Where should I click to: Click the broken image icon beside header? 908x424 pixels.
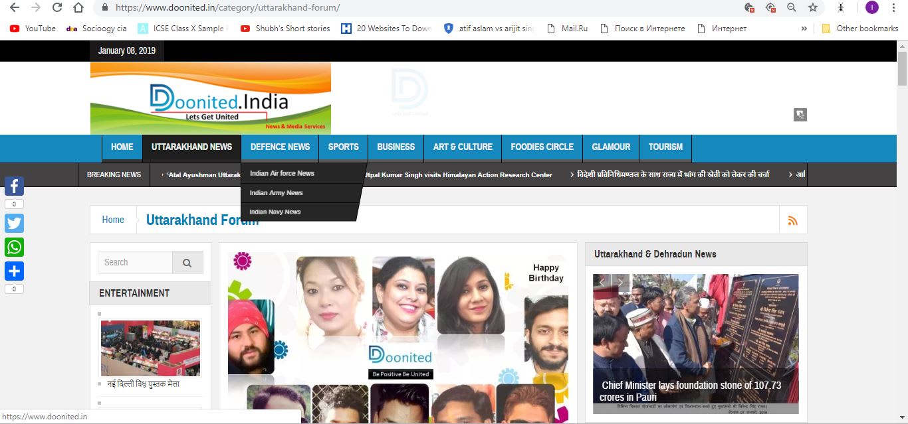[800, 115]
